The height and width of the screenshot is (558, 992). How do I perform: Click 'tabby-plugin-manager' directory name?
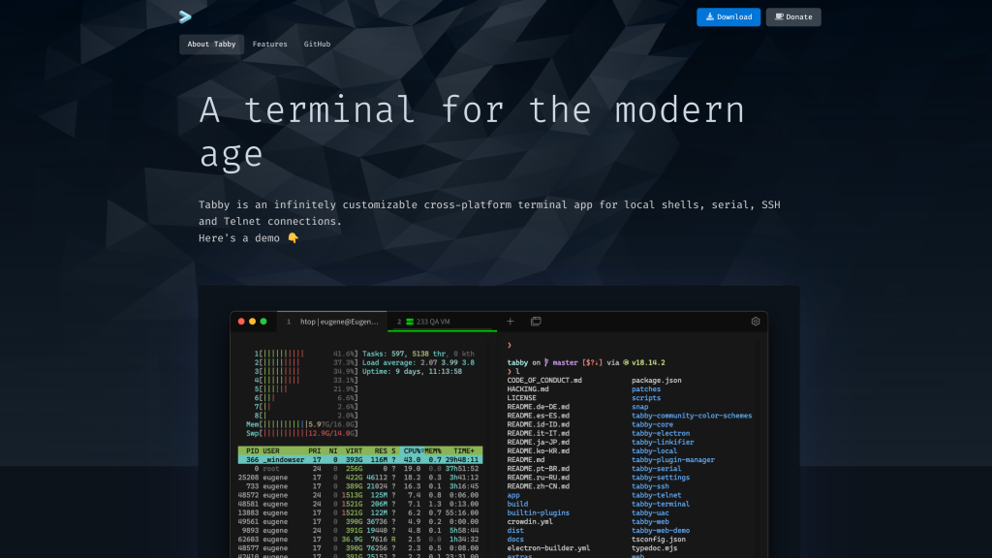[x=672, y=460]
